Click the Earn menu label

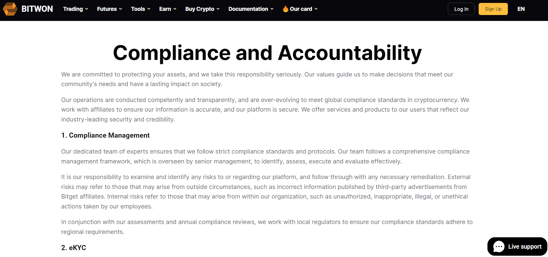[165, 9]
